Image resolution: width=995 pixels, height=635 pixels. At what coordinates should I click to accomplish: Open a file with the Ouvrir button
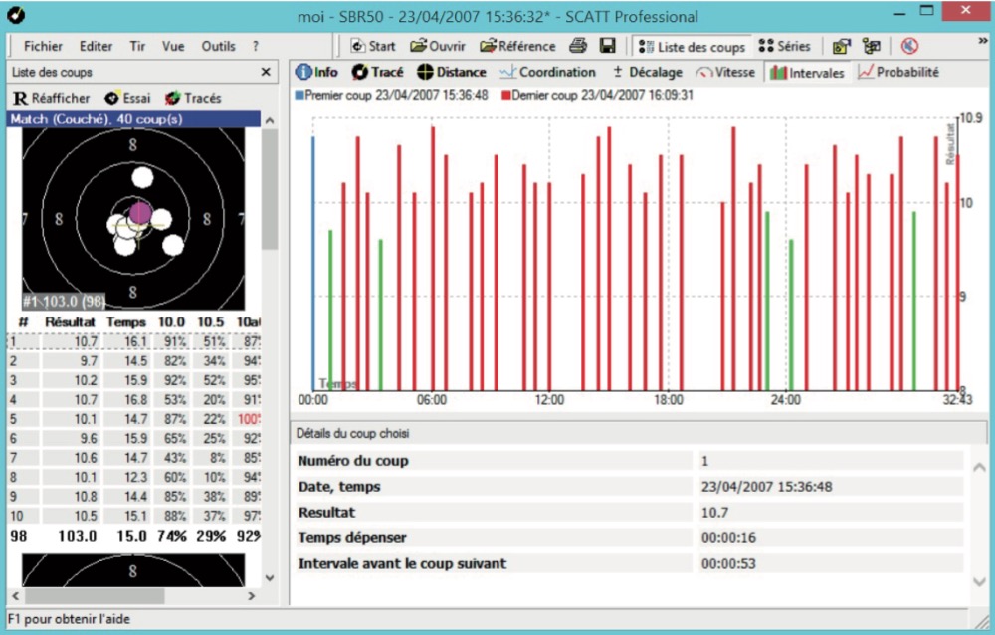click(x=437, y=46)
